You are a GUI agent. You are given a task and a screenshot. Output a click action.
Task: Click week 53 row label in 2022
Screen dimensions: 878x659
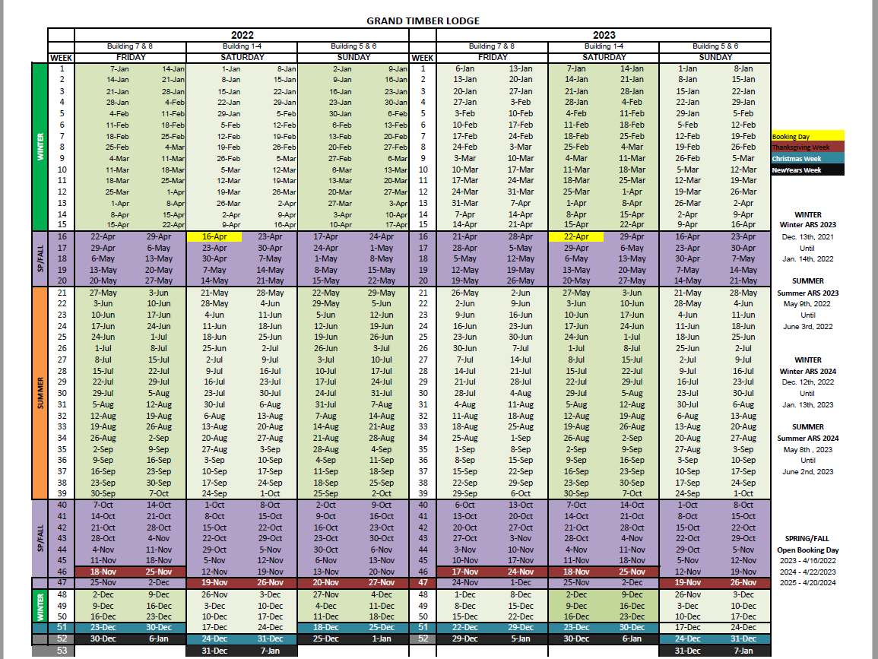click(x=62, y=651)
